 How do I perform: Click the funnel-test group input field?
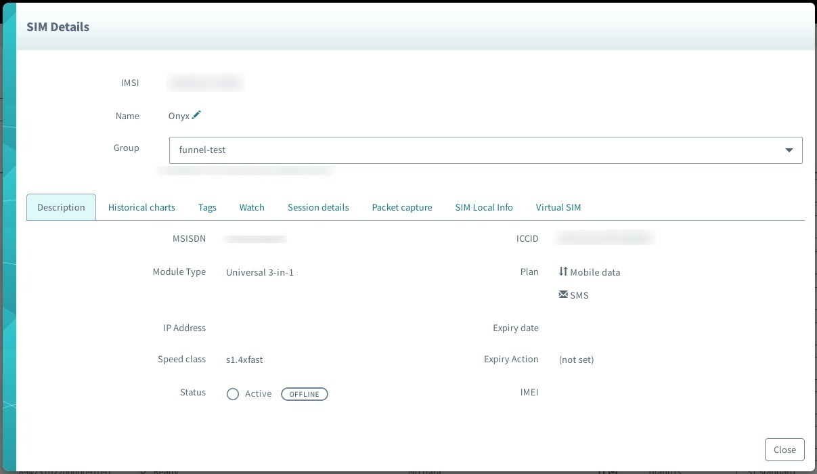pos(271,150)
